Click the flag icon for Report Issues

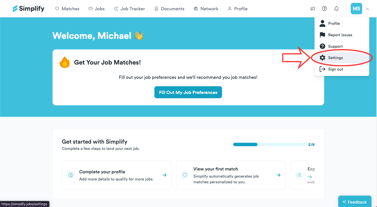322,35
